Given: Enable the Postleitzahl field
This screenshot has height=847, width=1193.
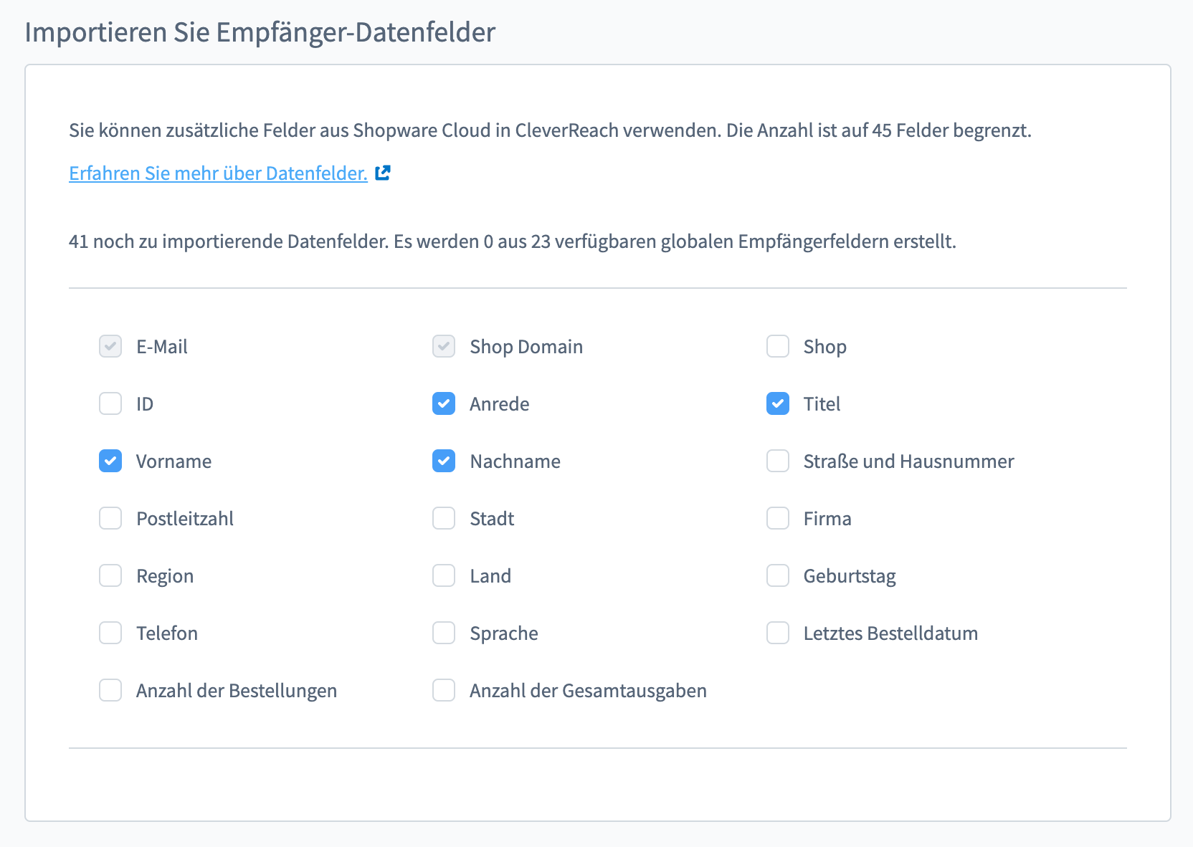Looking at the screenshot, I should tap(110, 518).
